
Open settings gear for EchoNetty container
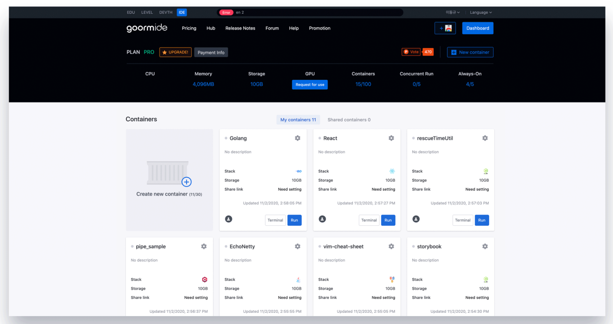click(x=298, y=247)
